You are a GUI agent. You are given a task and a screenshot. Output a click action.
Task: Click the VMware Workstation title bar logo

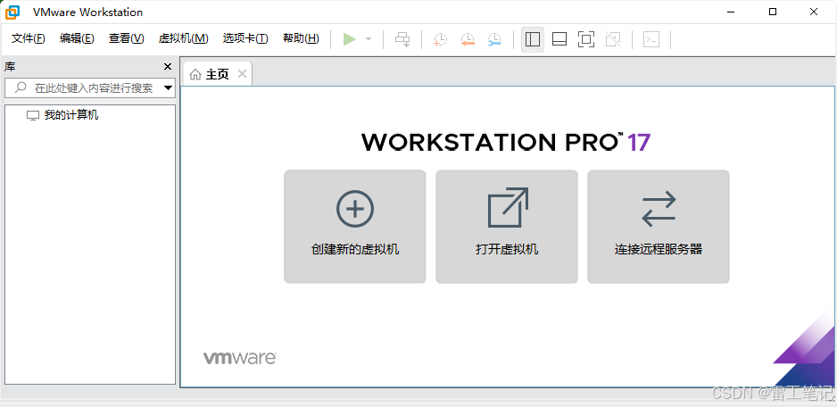point(12,12)
